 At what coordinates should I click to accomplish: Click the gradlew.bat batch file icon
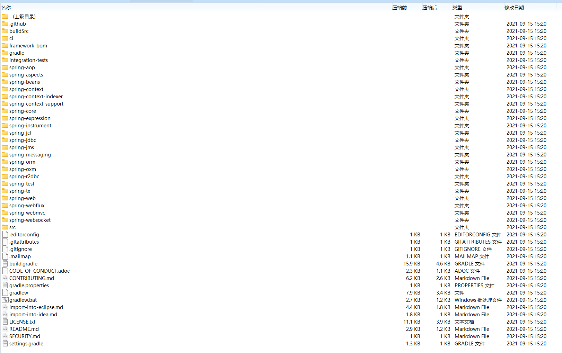(5, 300)
